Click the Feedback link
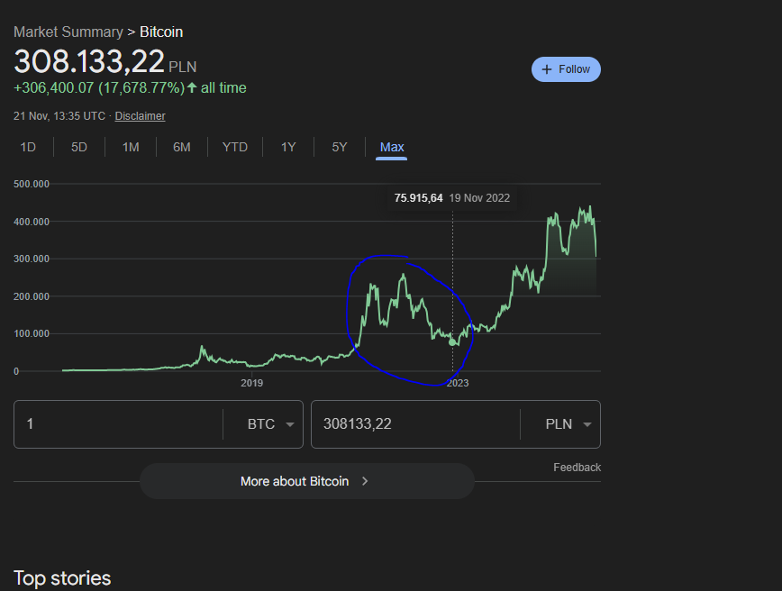 pyautogui.click(x=577, y=468)
